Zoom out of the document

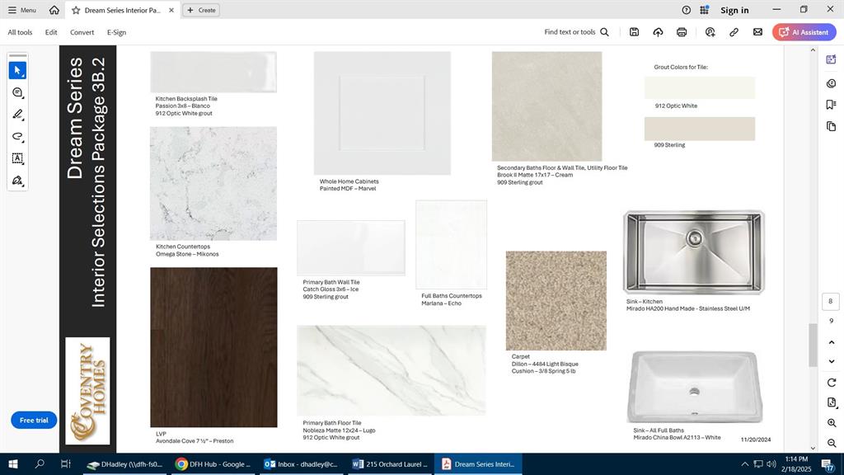coord(831,443)
